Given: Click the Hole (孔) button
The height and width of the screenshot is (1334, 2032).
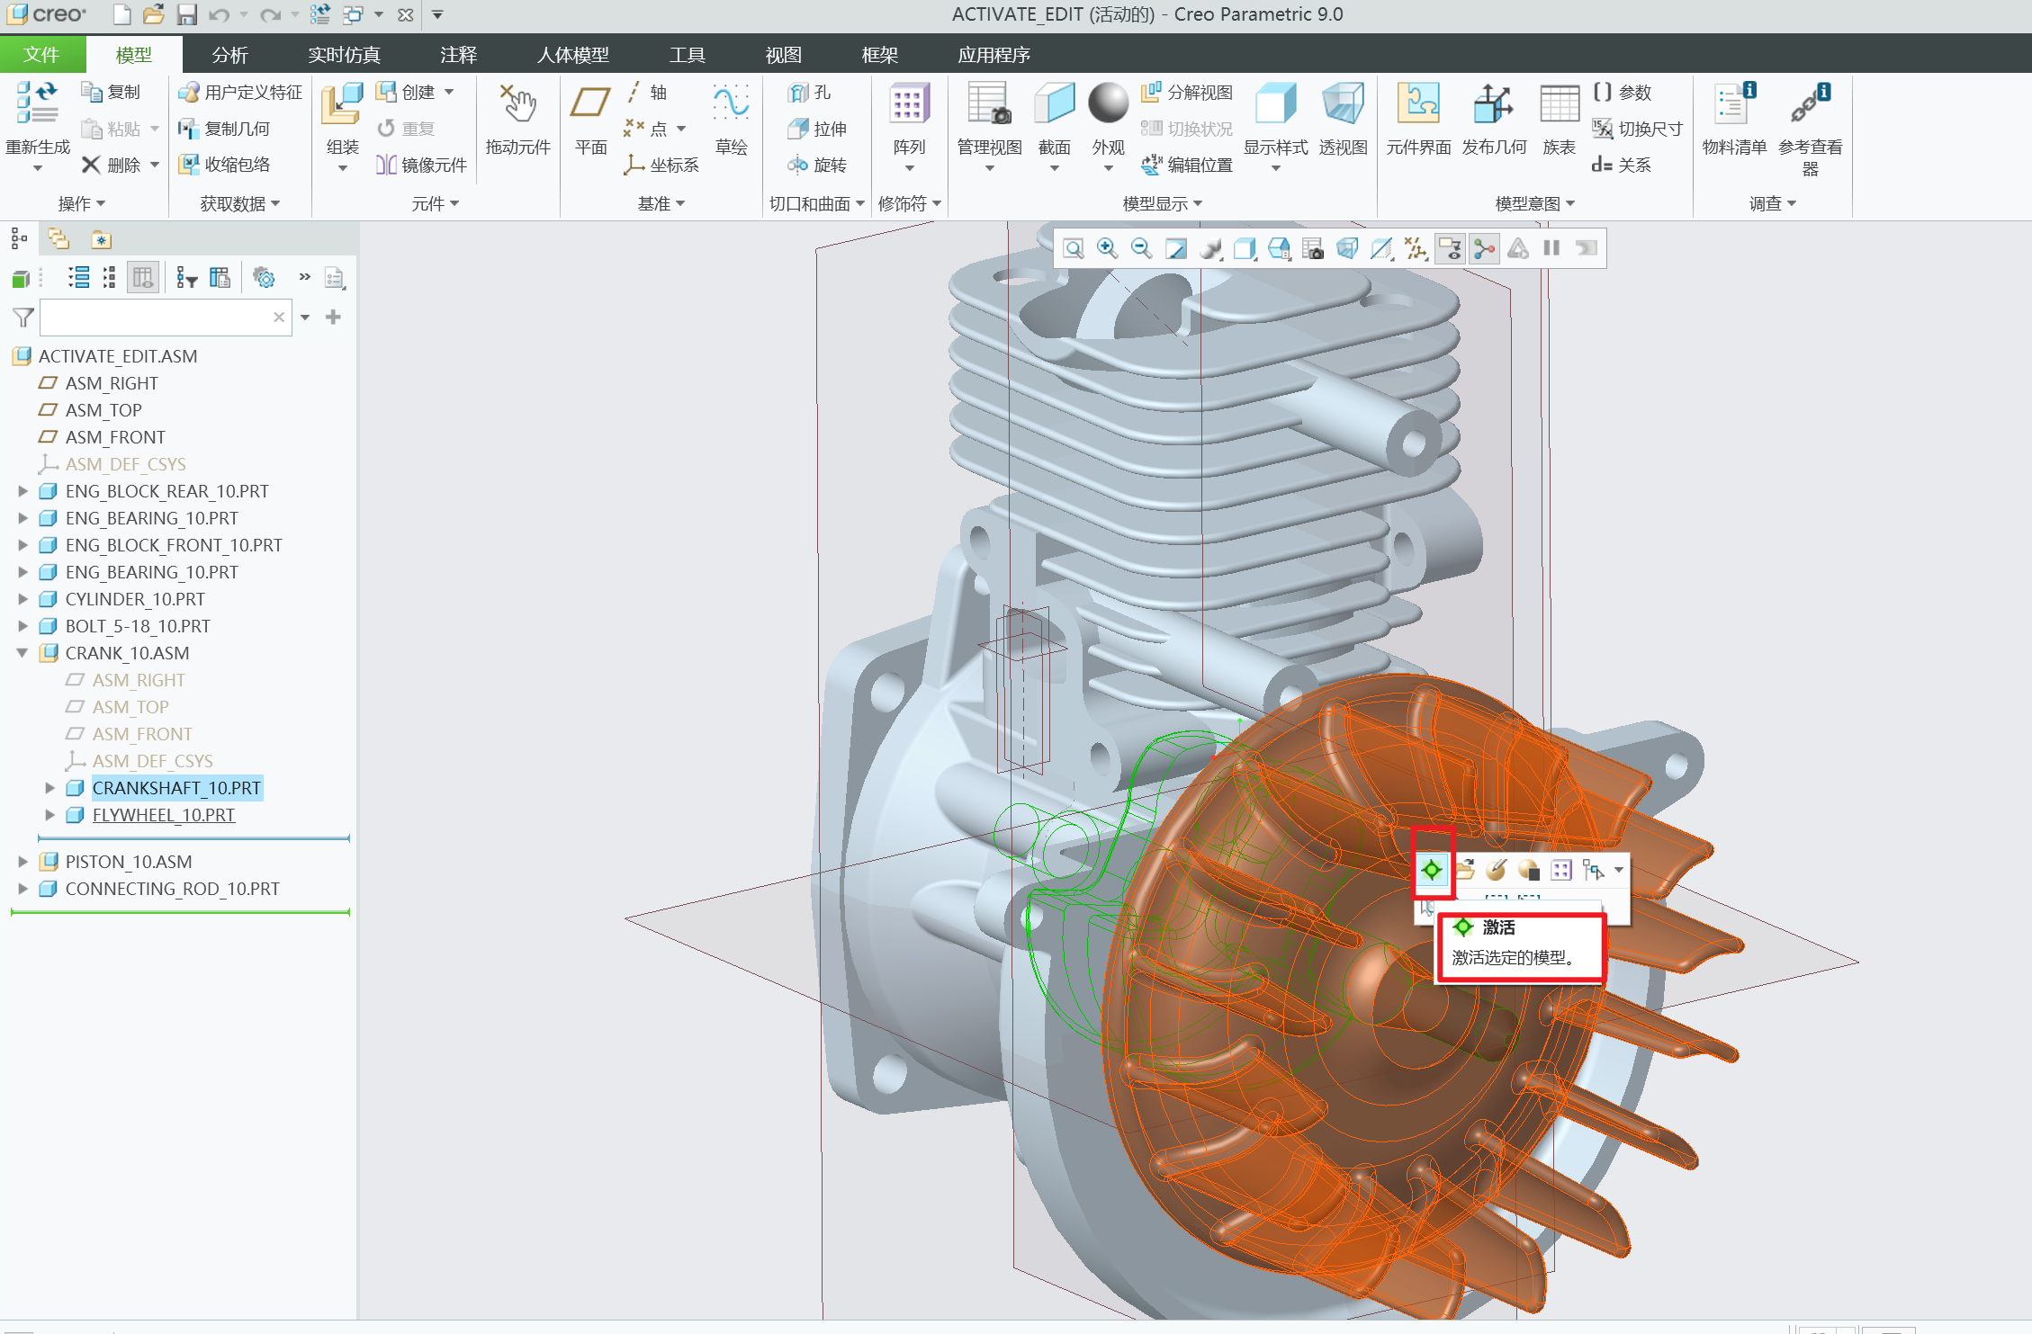Looking at the screenshot, I should (810, 92).
